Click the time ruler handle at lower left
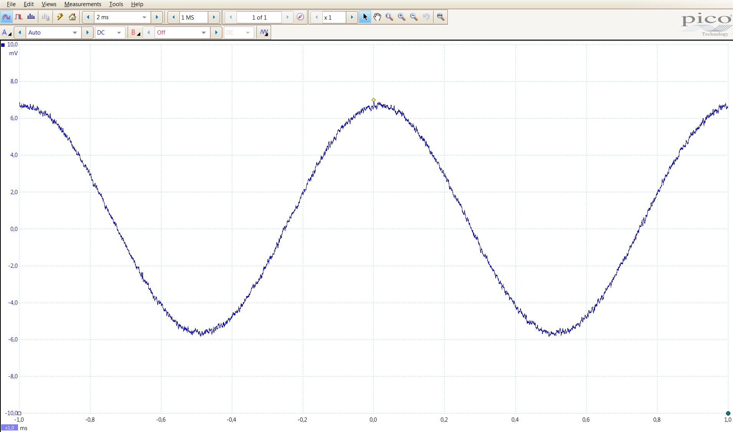 coord(20,413)
